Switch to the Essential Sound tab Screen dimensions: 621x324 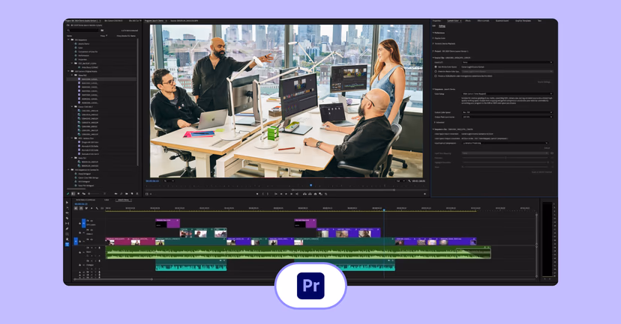502,20
